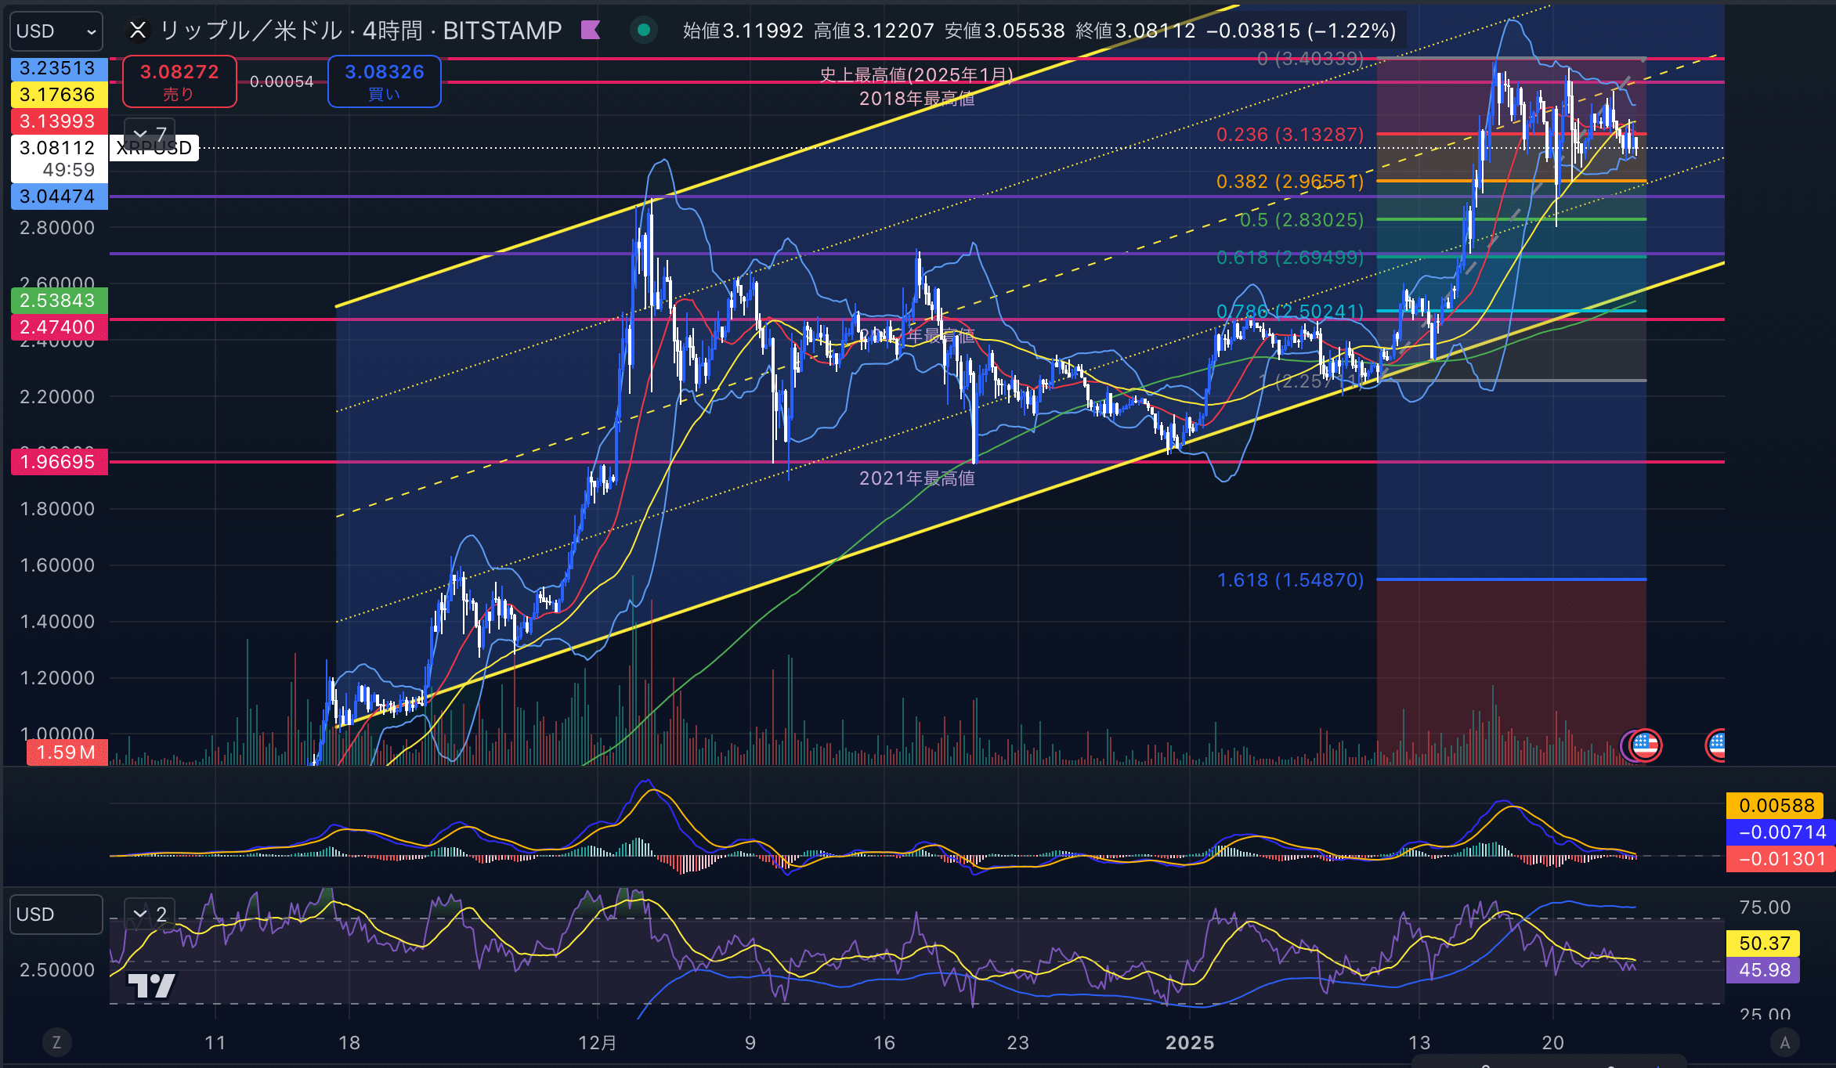The height and width of the screenshot is (1068, 1836).
Task: Click the purple flag icon beside BITSTAMP
Action: pyautogui.click(x=591, y=31)
